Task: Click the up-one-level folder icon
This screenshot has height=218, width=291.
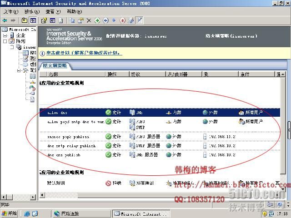Action: [25, 20]
